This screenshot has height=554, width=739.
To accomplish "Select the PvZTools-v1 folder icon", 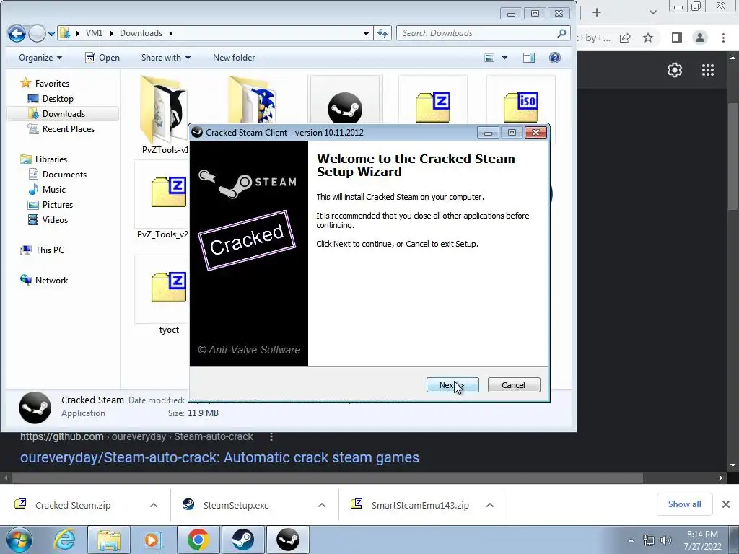I will pos(165,109).
